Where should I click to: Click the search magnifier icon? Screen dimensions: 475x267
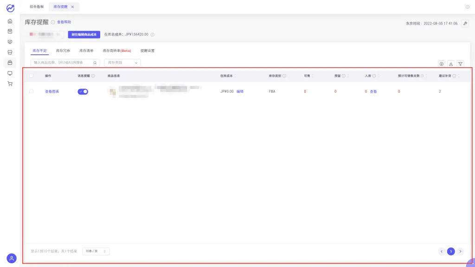95,63
